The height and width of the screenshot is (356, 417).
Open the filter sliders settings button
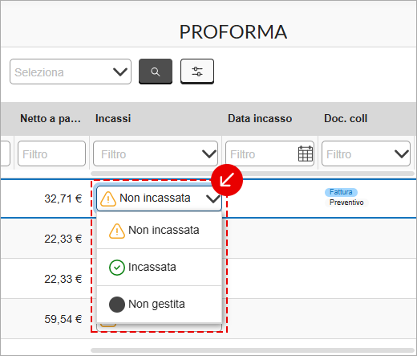pyautogui.click(x=197, y=72)
